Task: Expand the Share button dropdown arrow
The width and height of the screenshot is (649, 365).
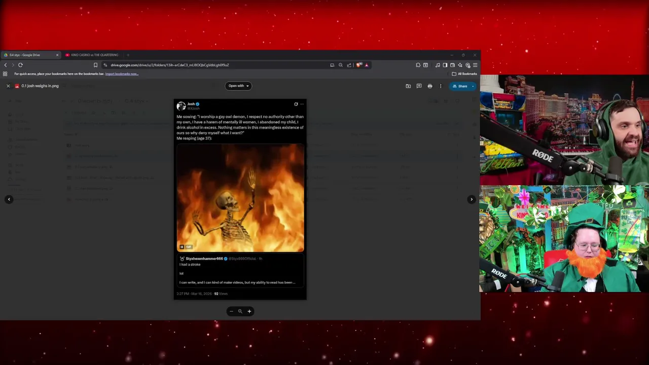Action: (473, 86)
